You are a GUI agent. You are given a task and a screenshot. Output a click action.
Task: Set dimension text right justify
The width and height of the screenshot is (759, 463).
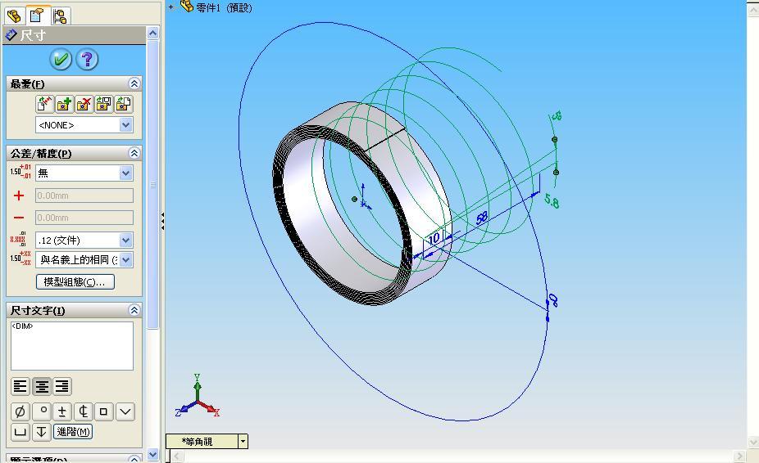click(x=62, y=386)
